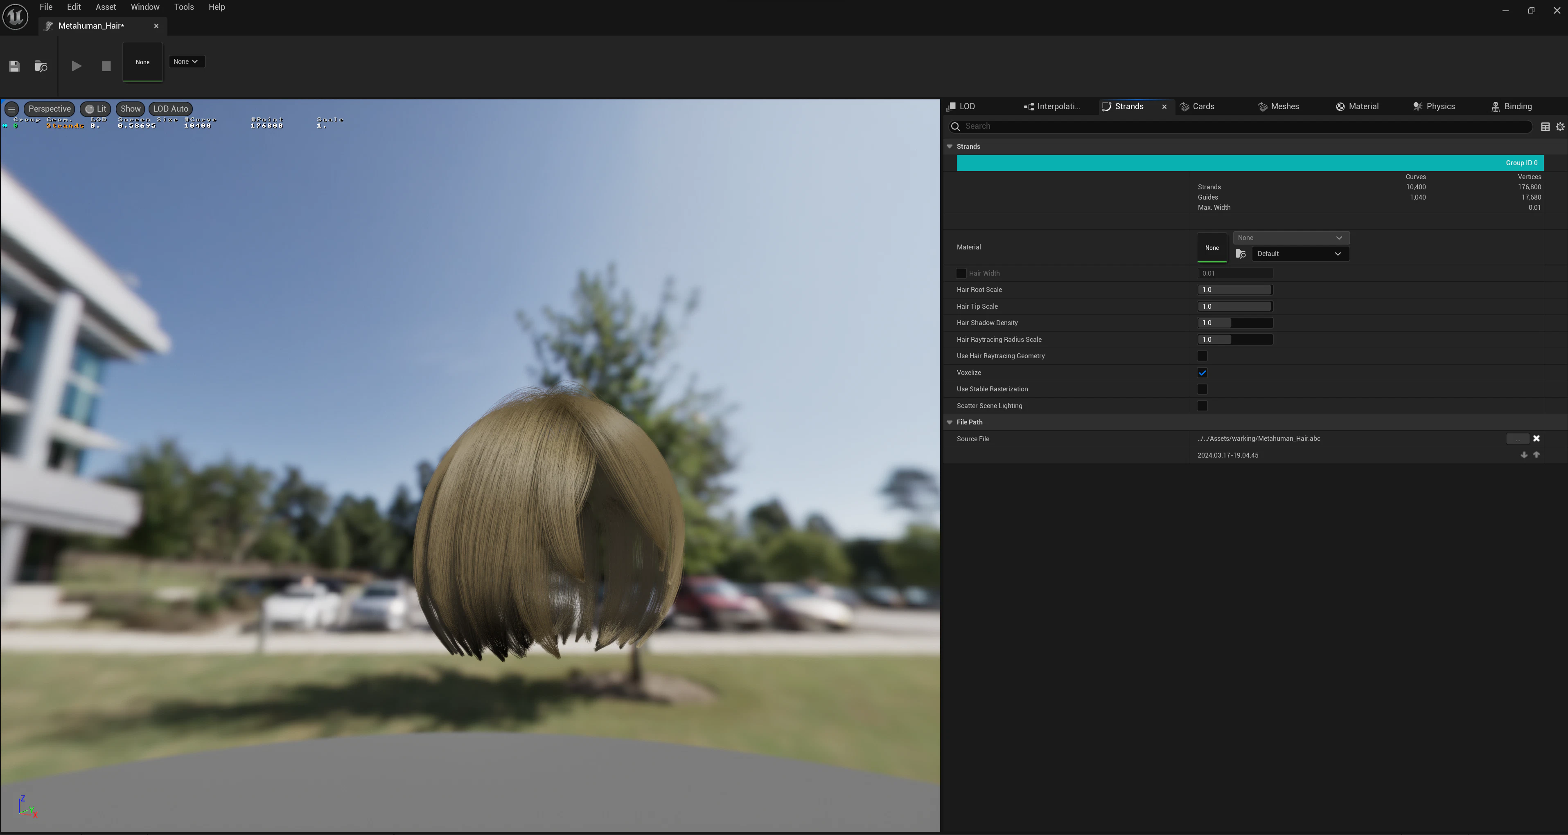Image resolution: width=1568 pixels, height=835 pixels.
Task: Click the Stop simulation button
Action: tap(106, 66)
